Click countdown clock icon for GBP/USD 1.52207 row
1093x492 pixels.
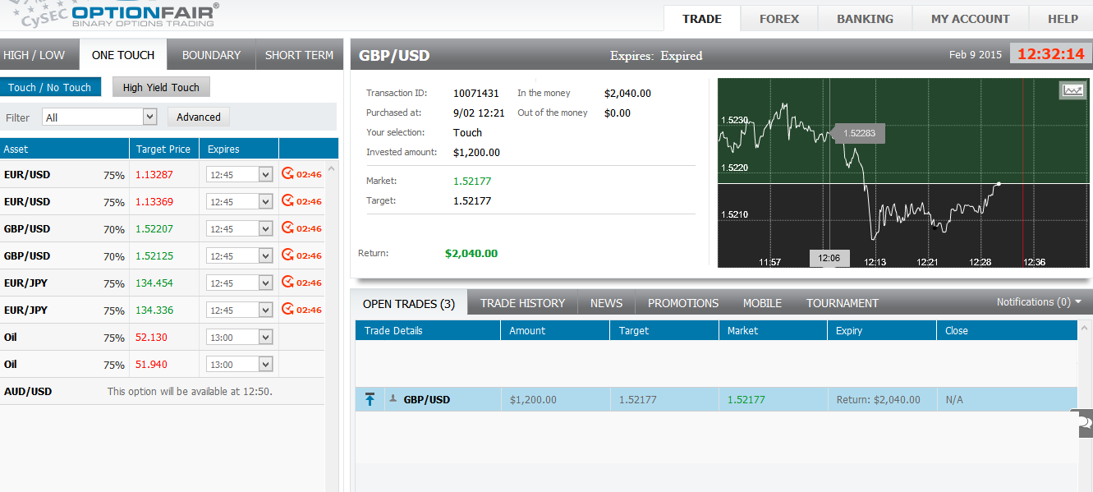click(287, 228)
